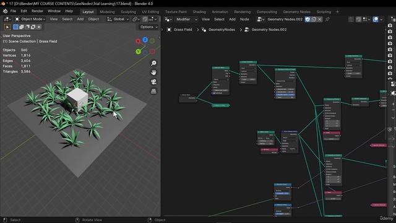This screenshot has height=223, width=396.
Task: Unlink node group with X icon
Action: (x=319, y=19)
